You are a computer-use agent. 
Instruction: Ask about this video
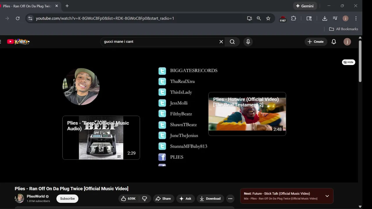tap(185, 199)
